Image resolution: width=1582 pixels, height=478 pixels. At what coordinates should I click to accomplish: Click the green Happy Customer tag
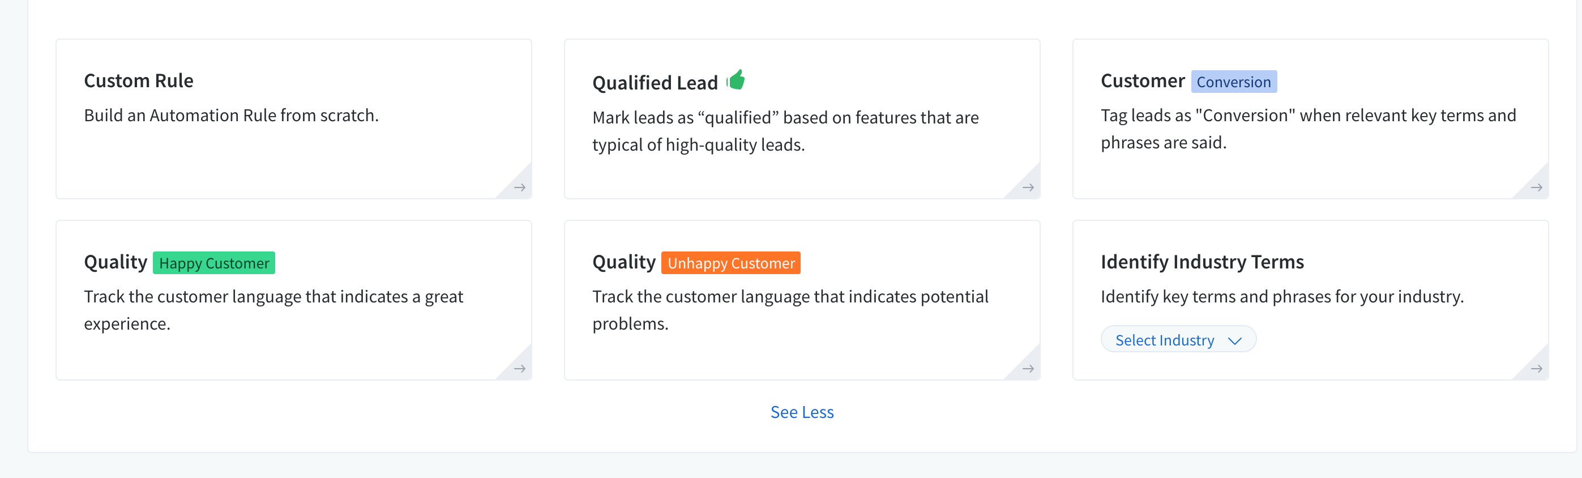pos(213,263)
